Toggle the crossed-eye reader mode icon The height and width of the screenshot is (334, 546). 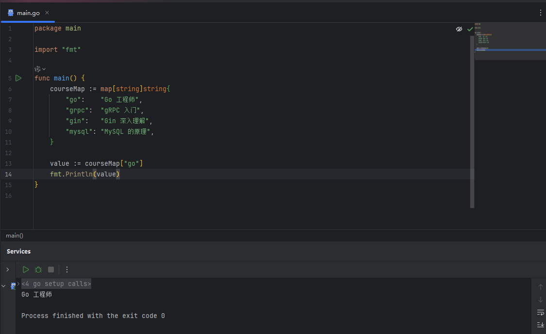(x=459, y=29)
